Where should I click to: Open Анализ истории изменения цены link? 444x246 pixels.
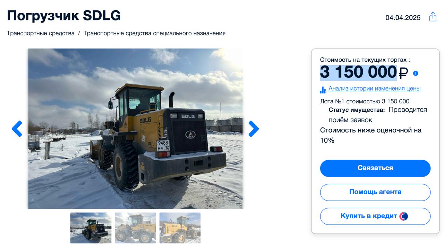point(374,88)
